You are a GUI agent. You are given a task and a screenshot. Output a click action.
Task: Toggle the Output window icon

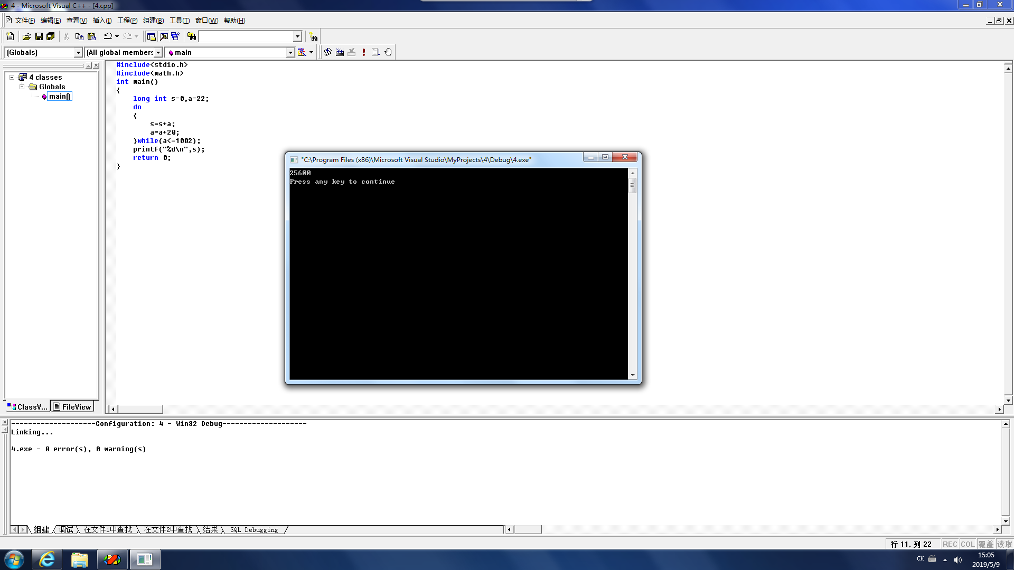pos(164,36)
